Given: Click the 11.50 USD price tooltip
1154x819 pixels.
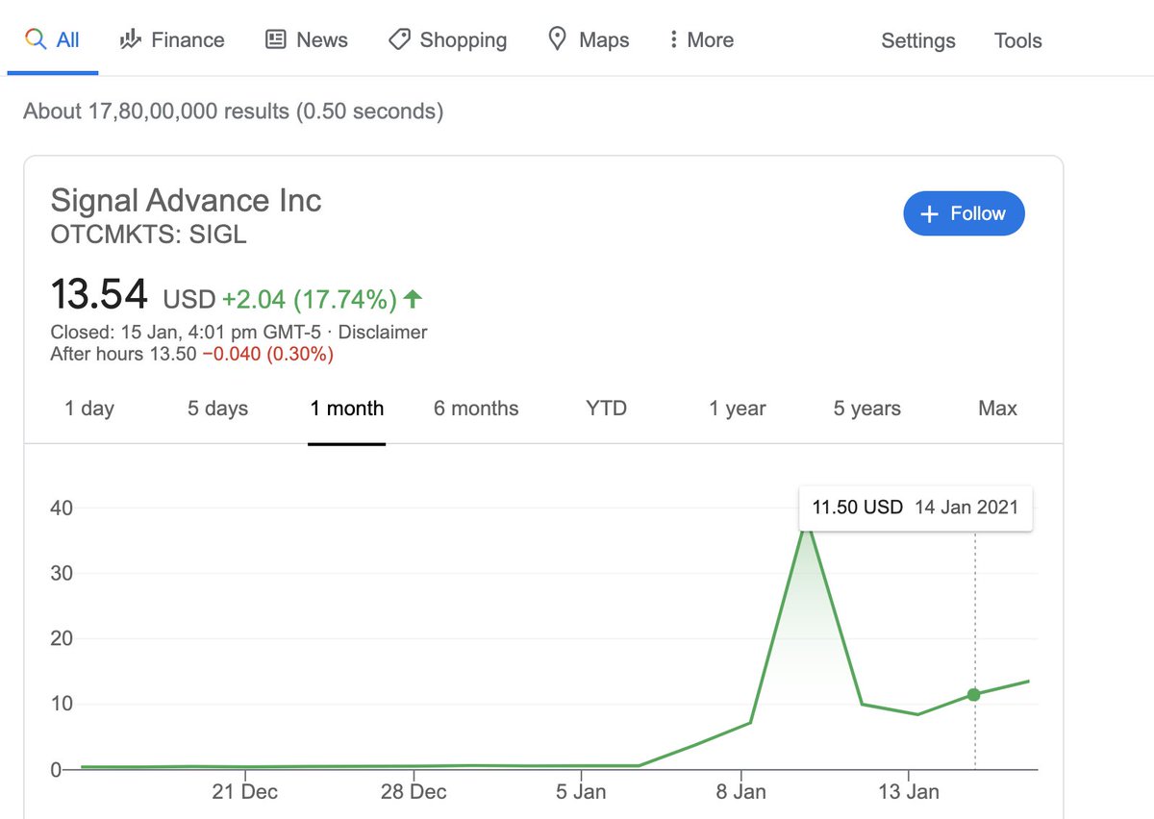Looking at the screenshot, I should [916, 508].
